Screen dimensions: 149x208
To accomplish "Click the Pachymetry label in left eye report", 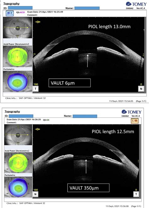I will tap(10, 175).
